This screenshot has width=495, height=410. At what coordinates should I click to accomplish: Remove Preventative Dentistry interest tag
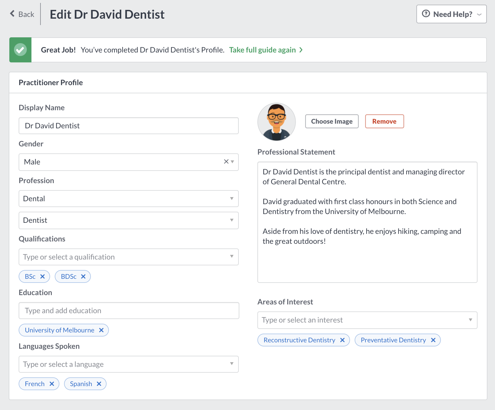pyautogui.click(x=433, y=340)
